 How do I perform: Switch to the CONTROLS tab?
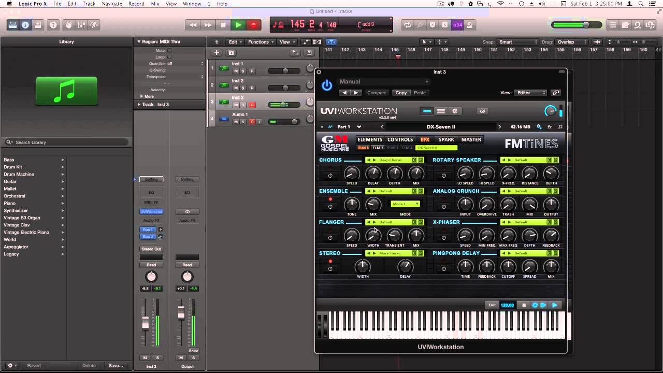(x=400, y=139)
